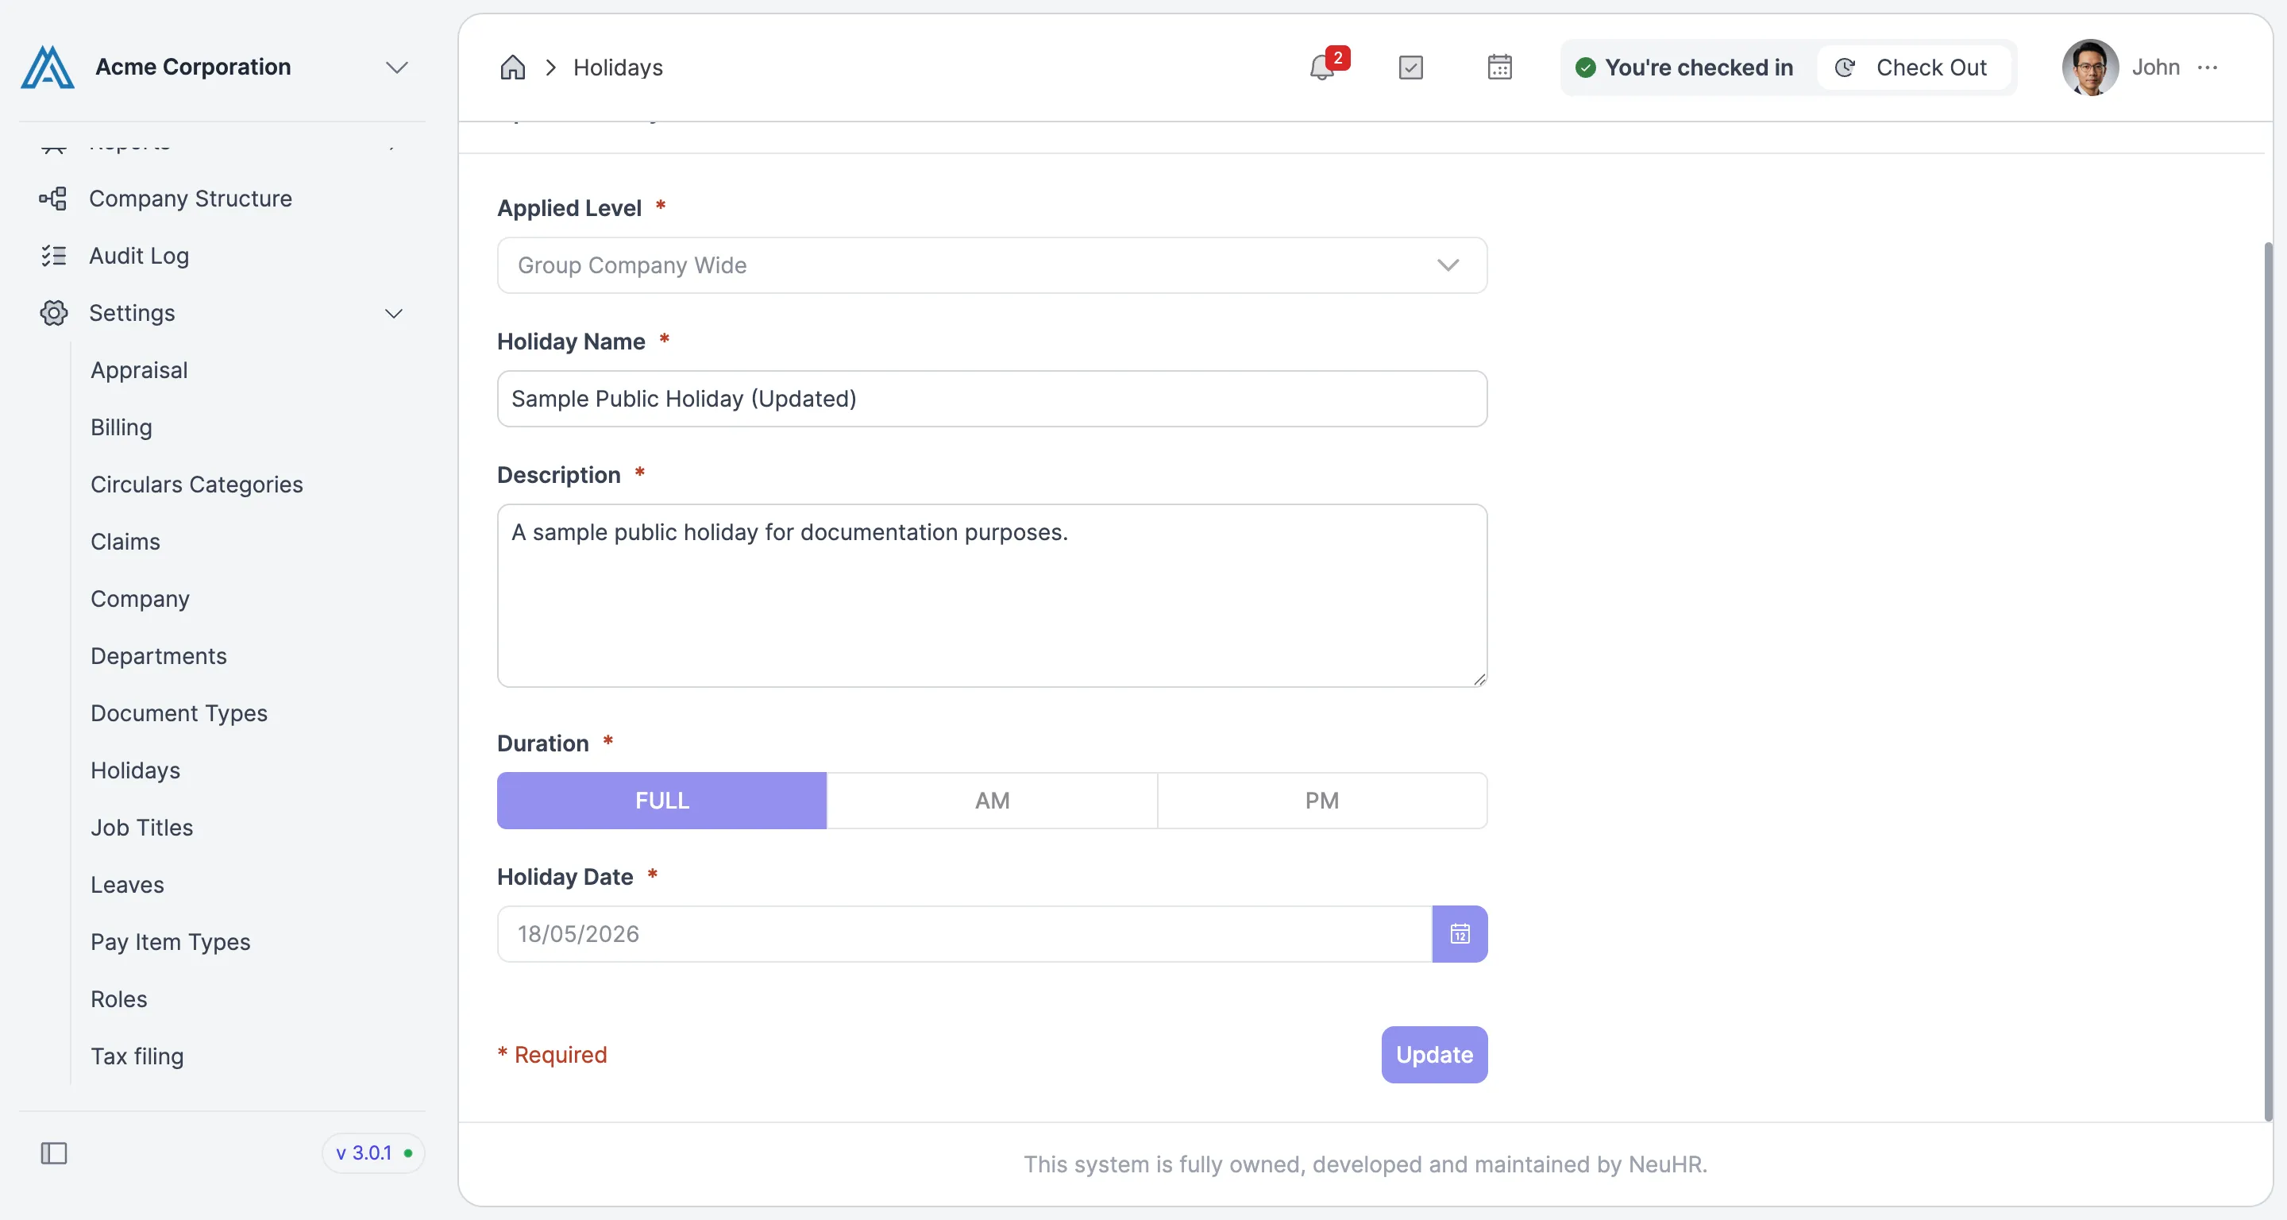The width and height of the screenshot is (2287, 1220).
Task: Click the green checked-in status icon
Action: pos(1585,68)
